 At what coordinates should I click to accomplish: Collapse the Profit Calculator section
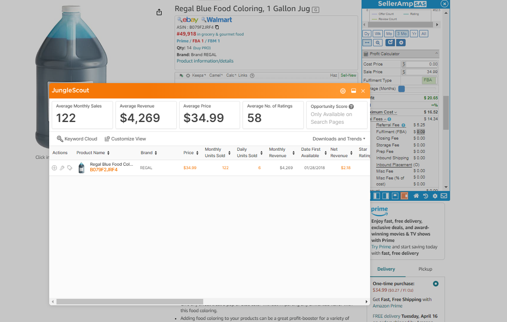(x=436, y=54)
